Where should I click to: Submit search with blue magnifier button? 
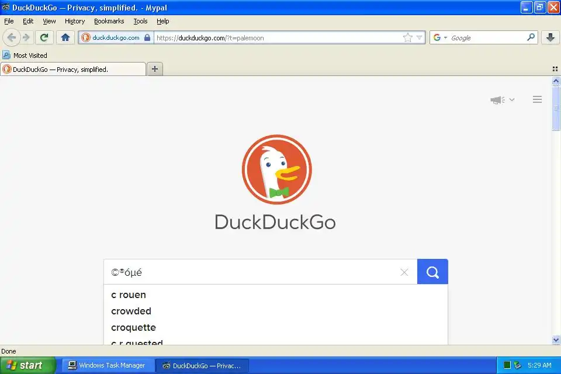(x=432, y=272)
